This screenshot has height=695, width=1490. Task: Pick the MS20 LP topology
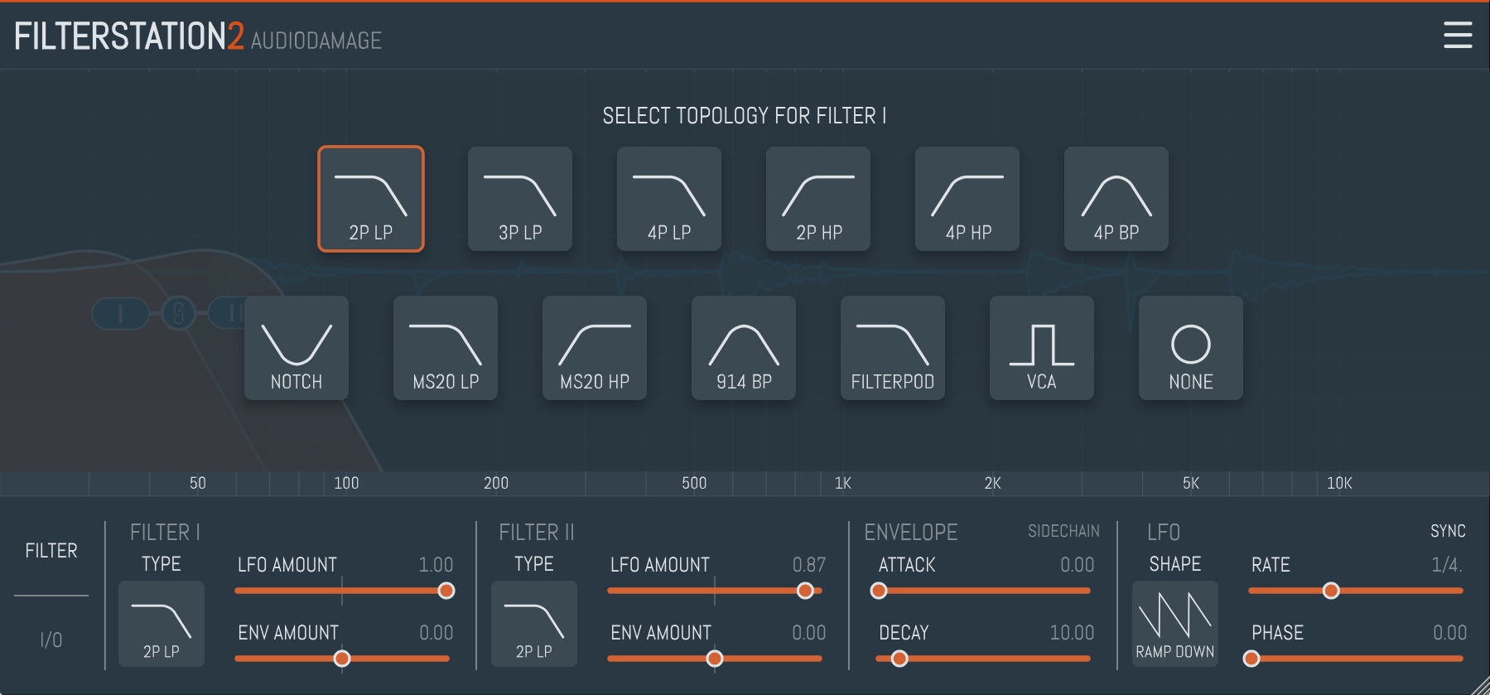point(446,348)
